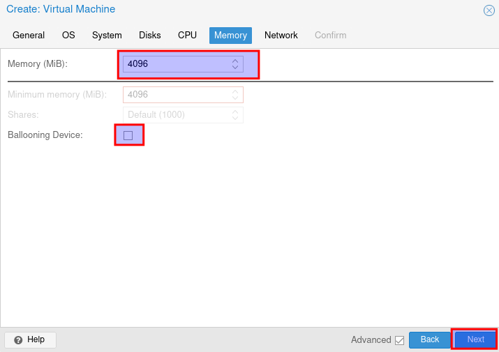Enable the Ballooning Device checkbox
Screen dimensions: 499x352
pyautogui.click(x=128, y=135)
